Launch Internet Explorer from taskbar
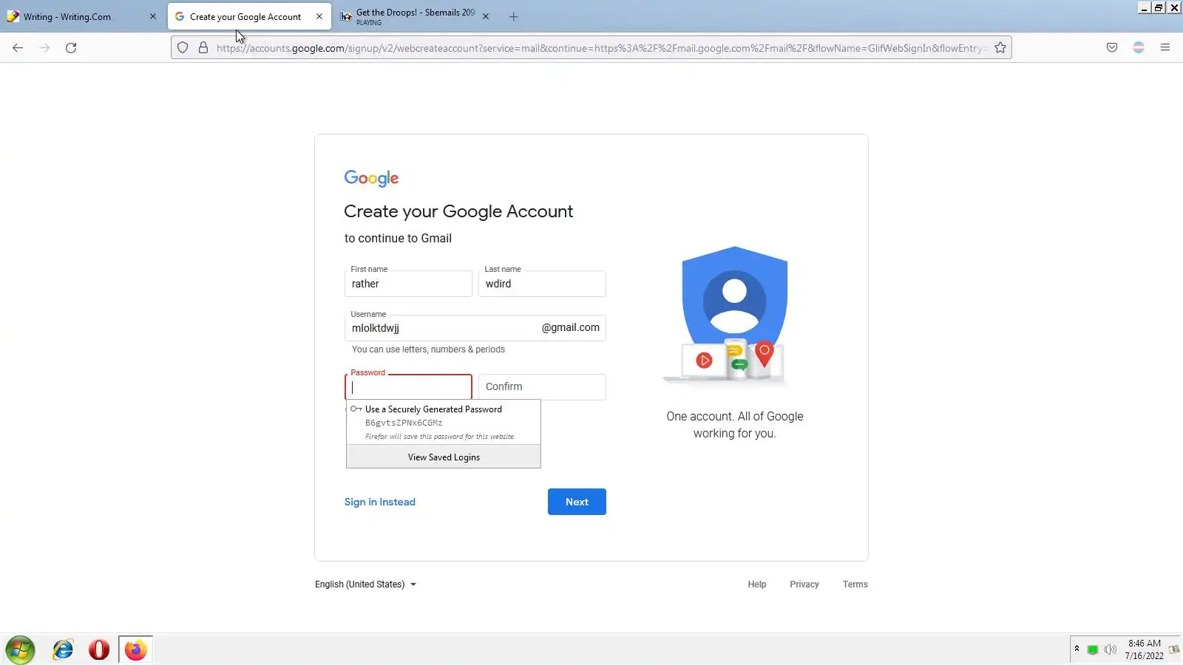Image resolution: width=1183 pixels, height=665 pixels. click(63, 650)
